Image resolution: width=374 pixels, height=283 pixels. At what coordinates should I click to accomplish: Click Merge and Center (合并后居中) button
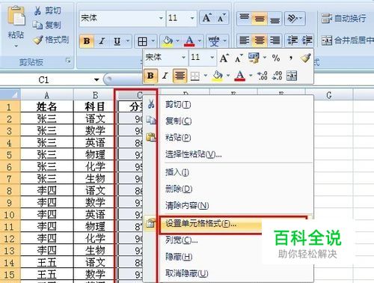tap(347, 40)
